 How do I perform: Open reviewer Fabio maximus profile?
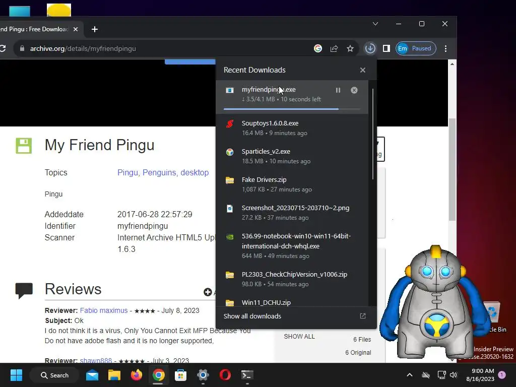click(104, 310)
